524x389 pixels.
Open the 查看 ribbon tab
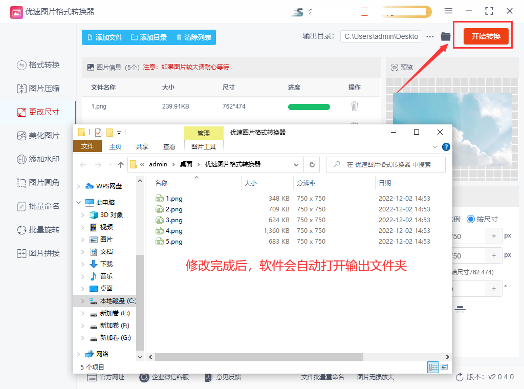169,147
